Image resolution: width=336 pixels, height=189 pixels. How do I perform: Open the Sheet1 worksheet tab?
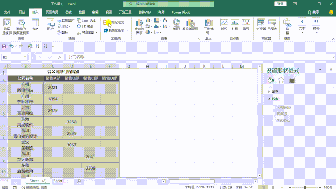(59, 181)
